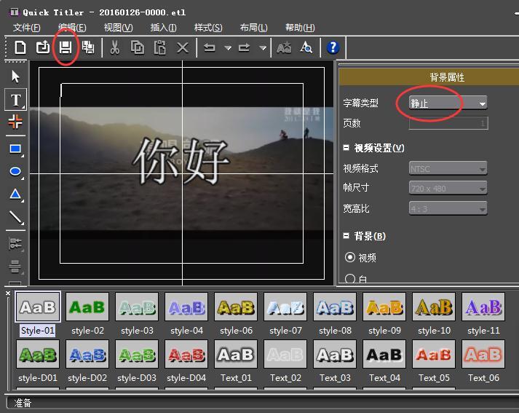
Task: Create a new title with New icon
Action: 20,47
